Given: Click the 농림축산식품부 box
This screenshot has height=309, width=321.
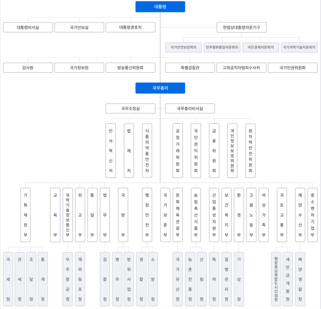Looking at the screenshot, I should pos(196,215).
